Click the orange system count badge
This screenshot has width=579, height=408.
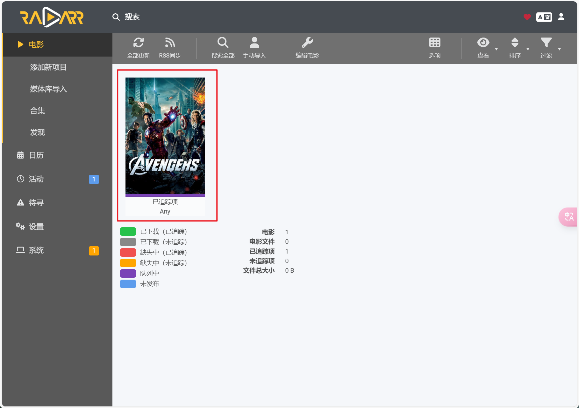pyautogui.click(x=94, y=251)
